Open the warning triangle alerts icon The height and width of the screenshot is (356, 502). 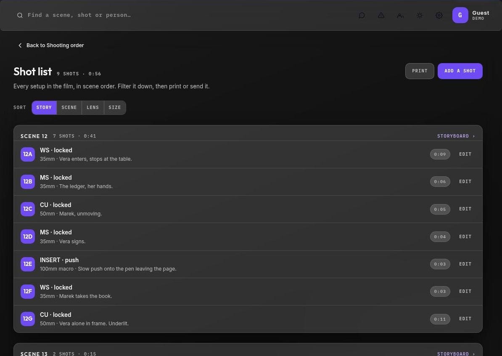pos(381,16)
